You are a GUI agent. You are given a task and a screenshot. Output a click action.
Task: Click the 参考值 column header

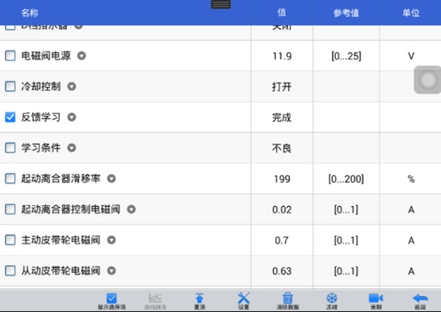pyautogui.click(x=346, y=13)
